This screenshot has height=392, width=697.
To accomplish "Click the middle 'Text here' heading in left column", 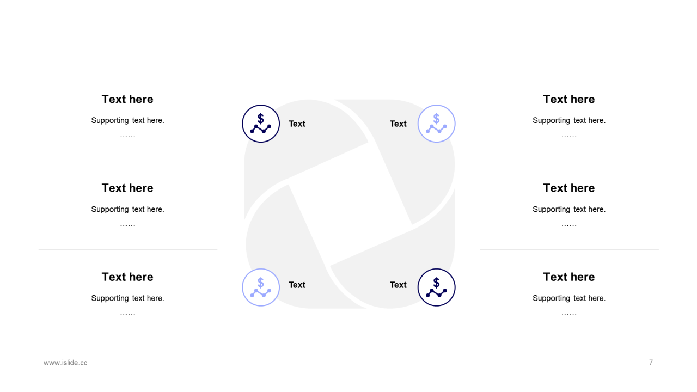I will (127, 188).
